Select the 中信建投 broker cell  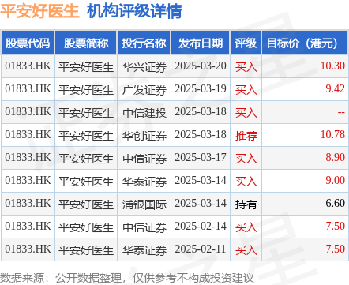pyautogui.click(x=144, y=113)
